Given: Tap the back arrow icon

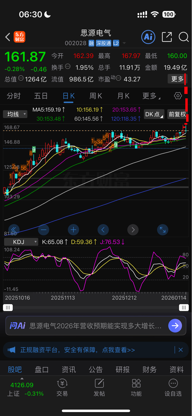Looking at the screenshot, I should pyautogui.click(x=8, y=37).
